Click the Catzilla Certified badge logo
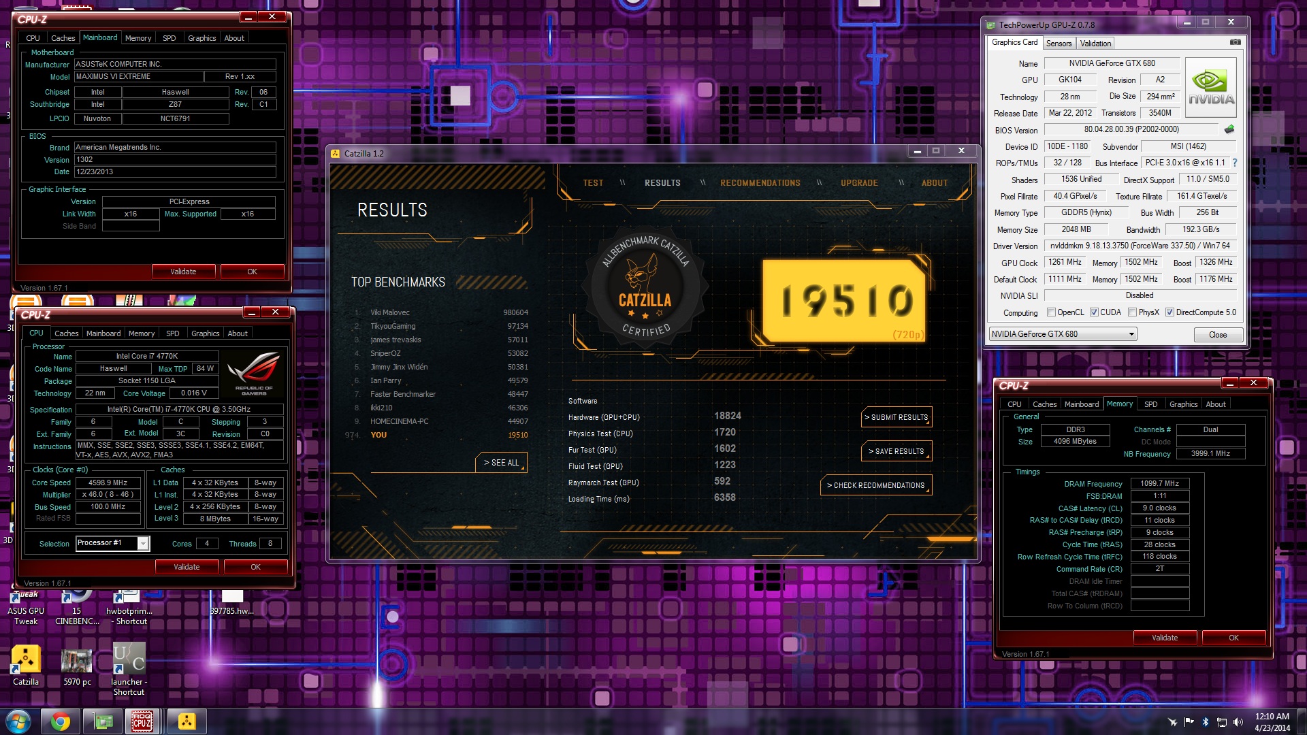The height and width of the screenshot is (735, 1307). pyautogui.click(x=645, y=288)
